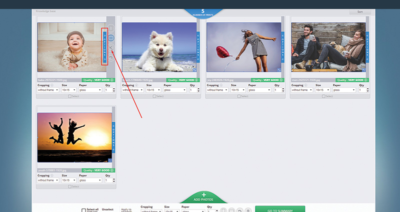The width and height of the screenshot is (400, 212).
Task: Click the Qty stepper arrows on the sunset card
Action: (x=114, y=180)
